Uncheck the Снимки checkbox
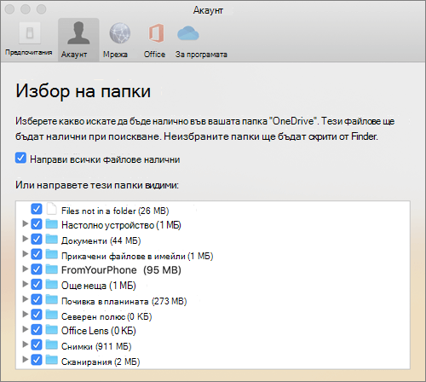The height and width of the screenshot is (382, 426). click(37, 344)
